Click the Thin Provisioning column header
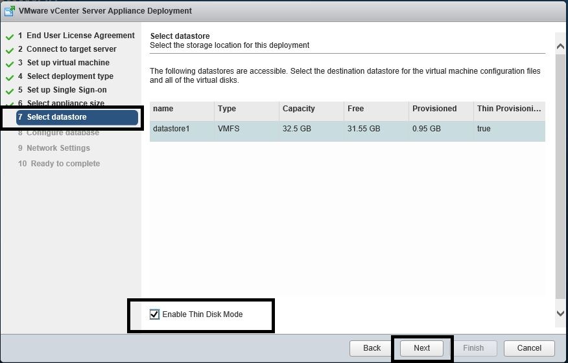 click(508, 109)
